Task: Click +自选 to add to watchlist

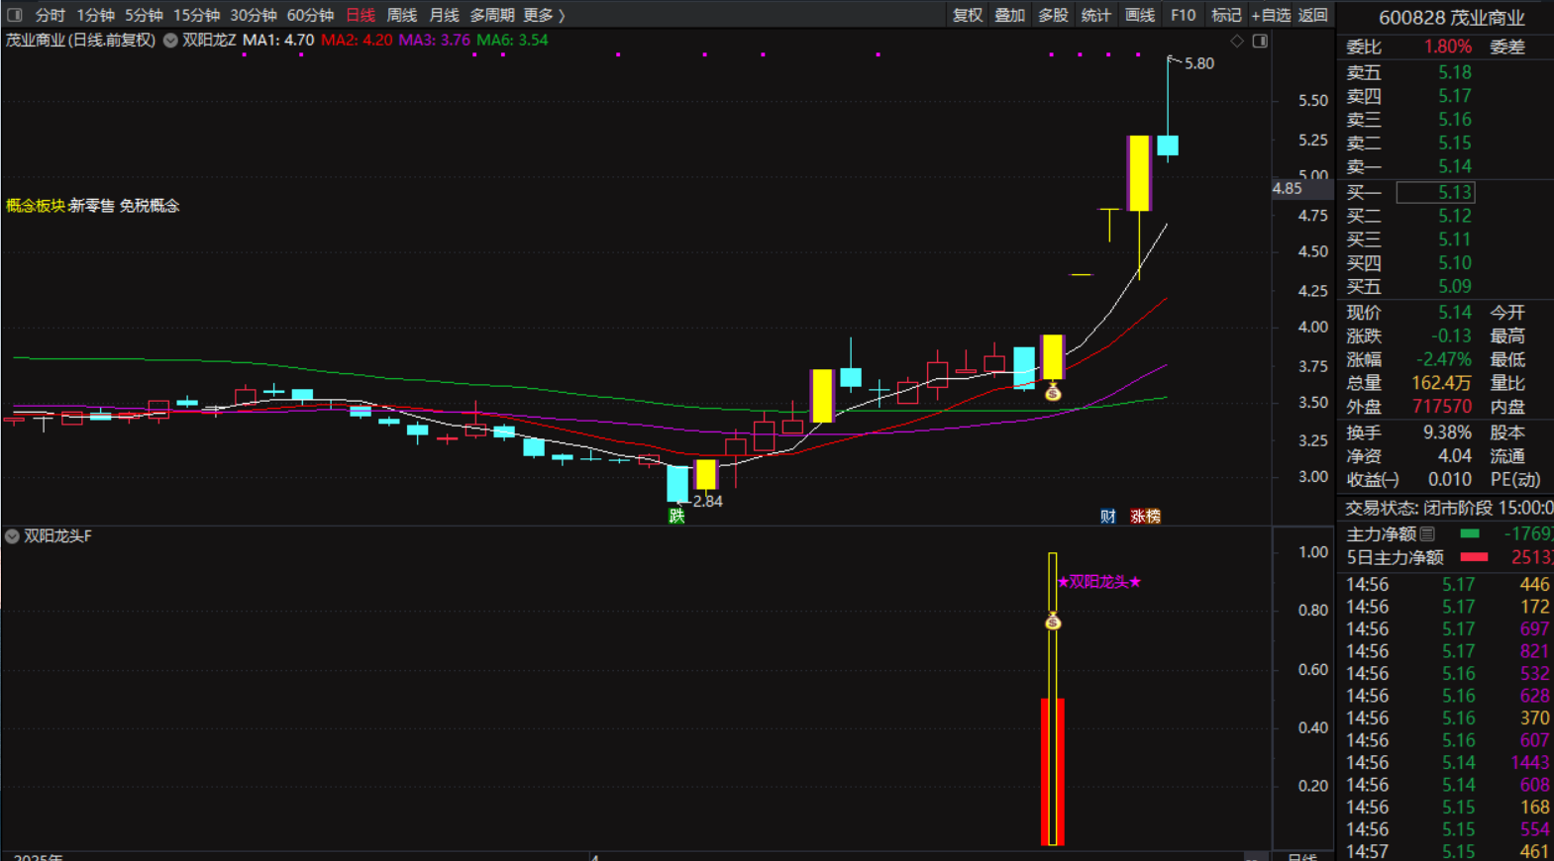Action: click(1271, 15)
